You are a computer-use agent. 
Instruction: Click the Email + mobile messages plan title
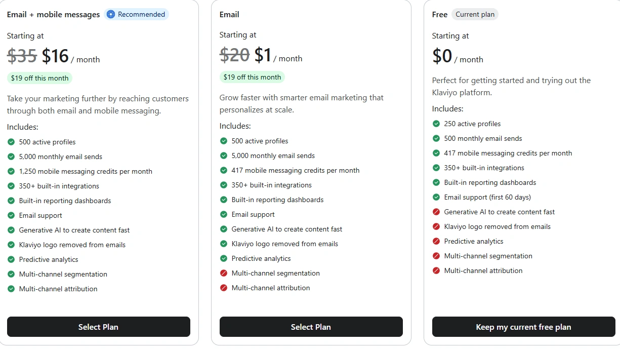(54, 14)
